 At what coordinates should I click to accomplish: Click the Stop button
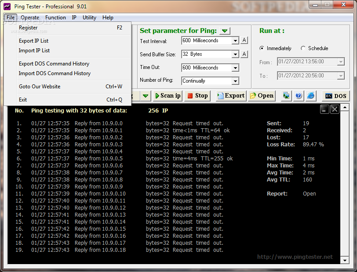197,96
